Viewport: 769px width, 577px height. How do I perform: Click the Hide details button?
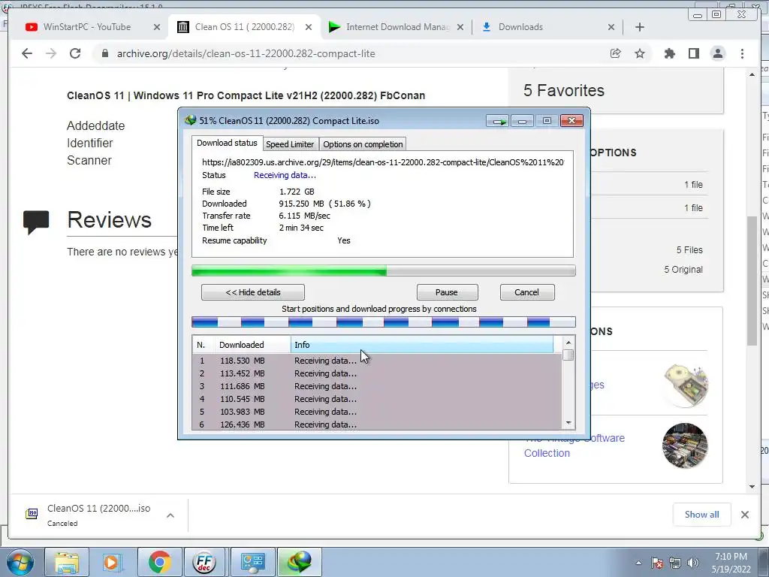253,292
